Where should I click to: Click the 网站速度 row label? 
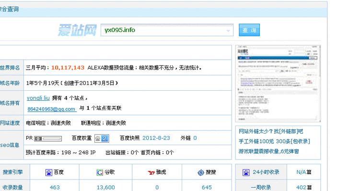tap(10, 123)
